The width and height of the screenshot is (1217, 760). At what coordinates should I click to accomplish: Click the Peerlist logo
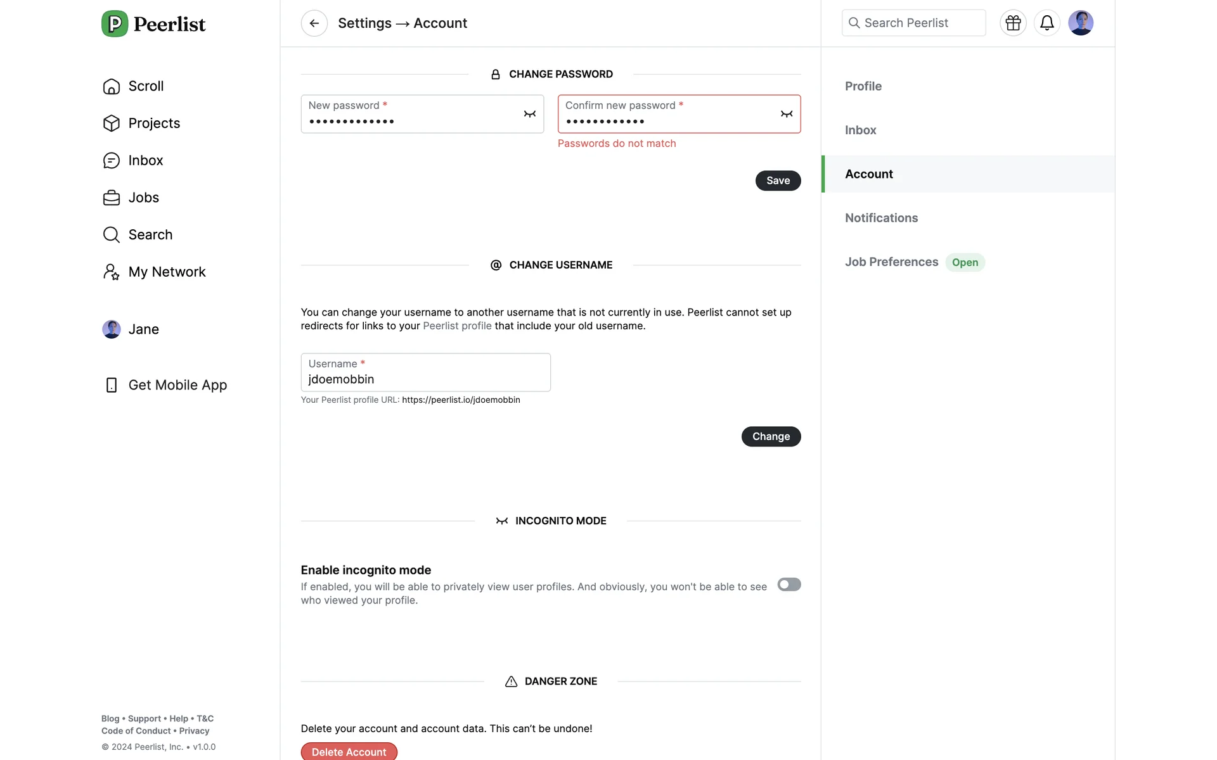[x=153, y=24]
